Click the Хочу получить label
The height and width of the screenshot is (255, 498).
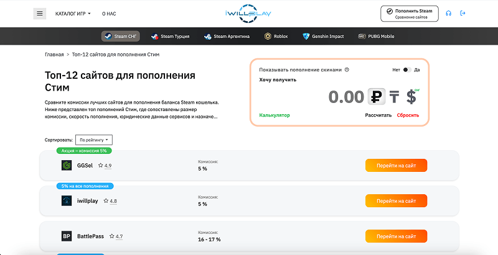[x=278, y=80]
